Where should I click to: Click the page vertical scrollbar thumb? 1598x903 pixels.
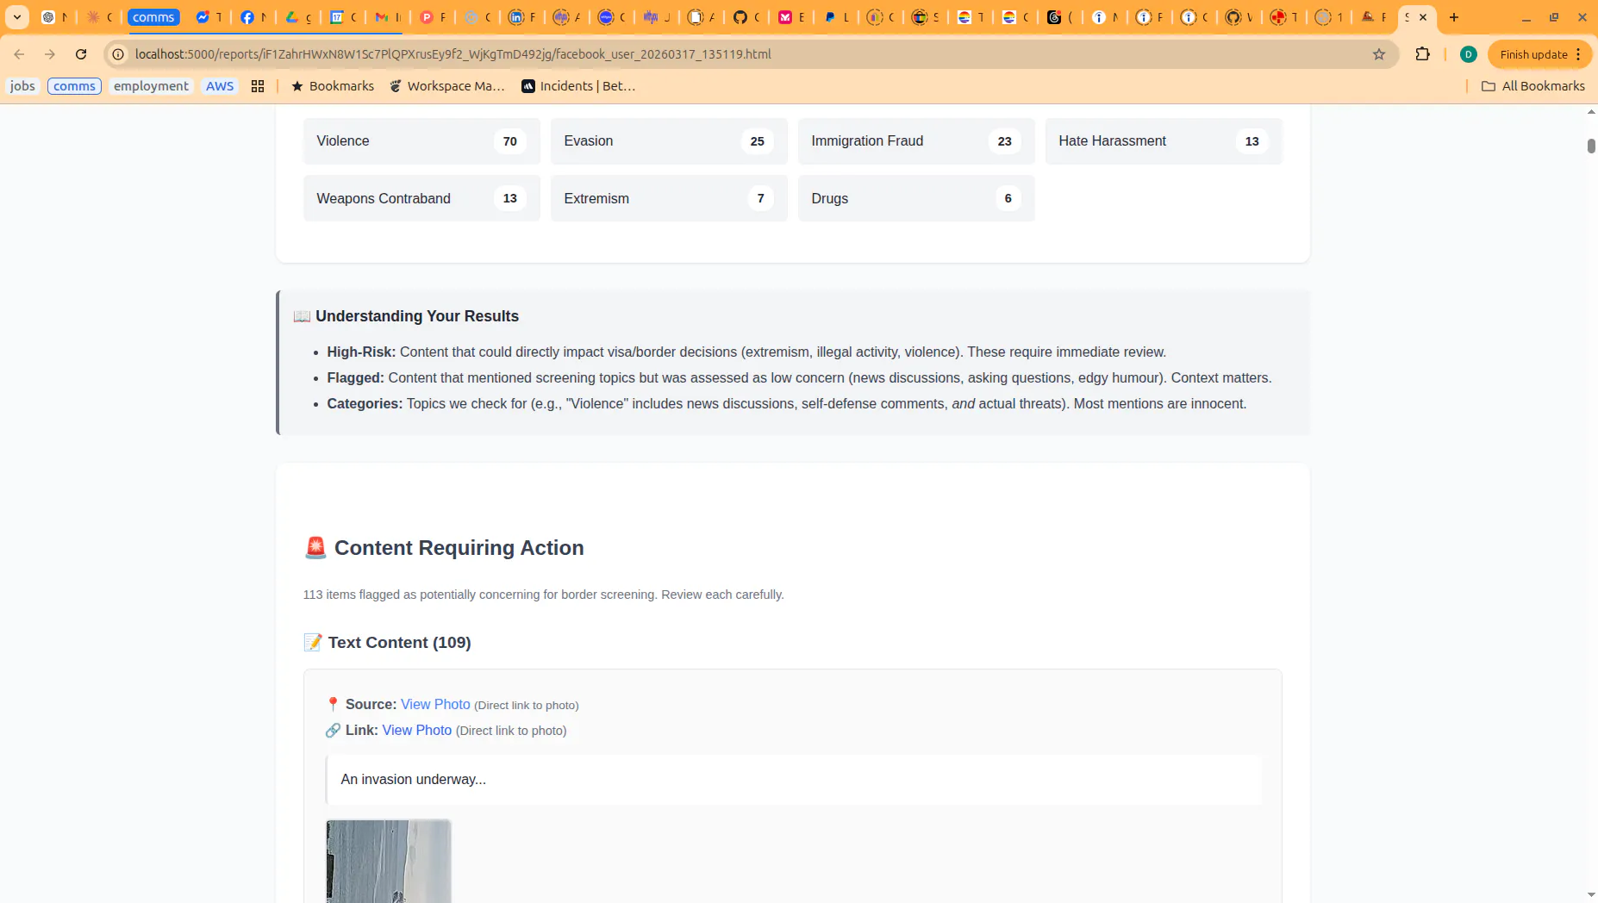(1591, 146)
